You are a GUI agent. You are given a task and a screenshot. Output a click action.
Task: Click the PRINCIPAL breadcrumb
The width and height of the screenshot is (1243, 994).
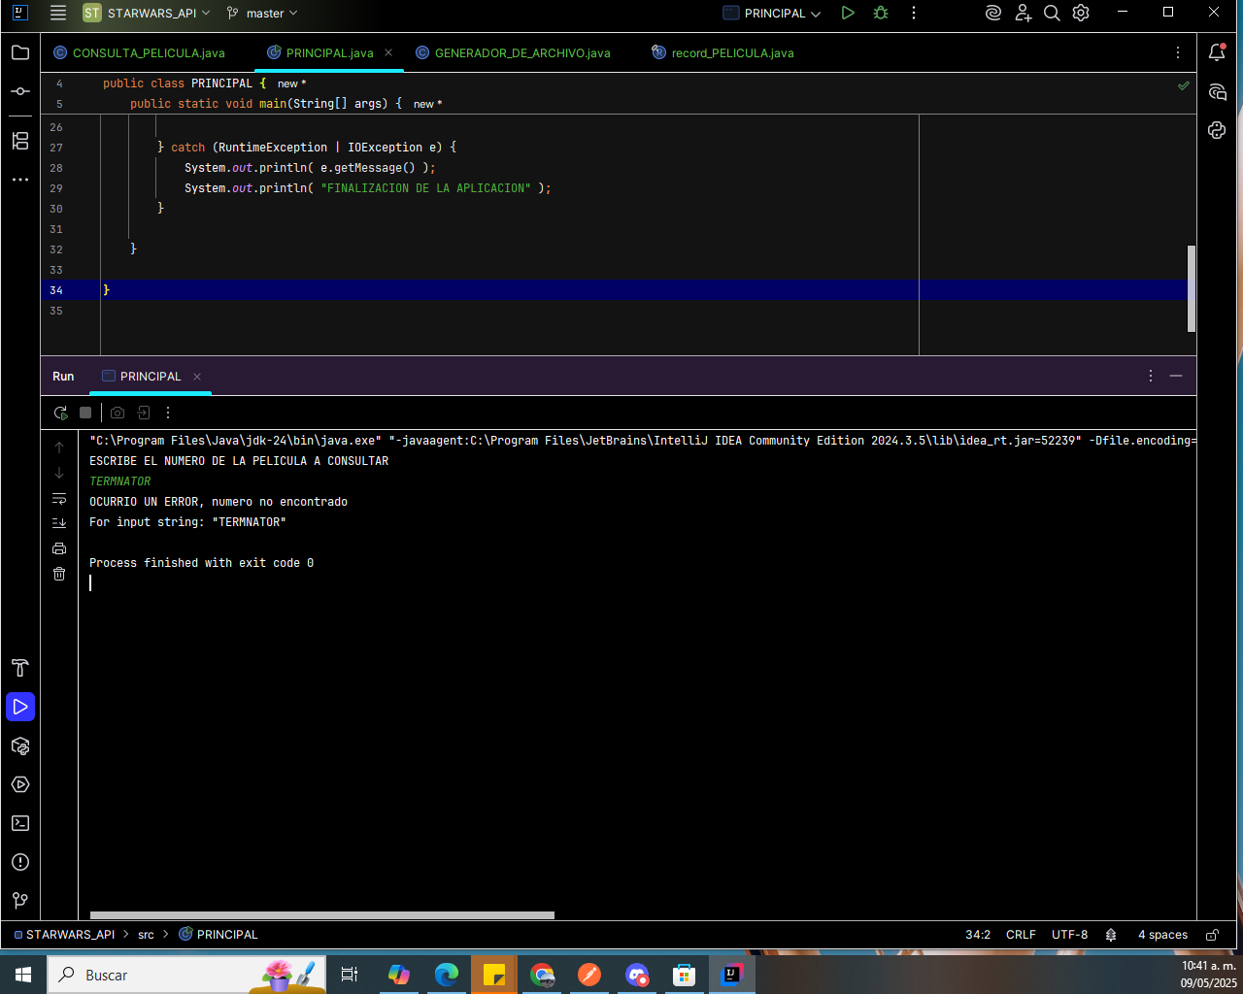tap(218, 935)
